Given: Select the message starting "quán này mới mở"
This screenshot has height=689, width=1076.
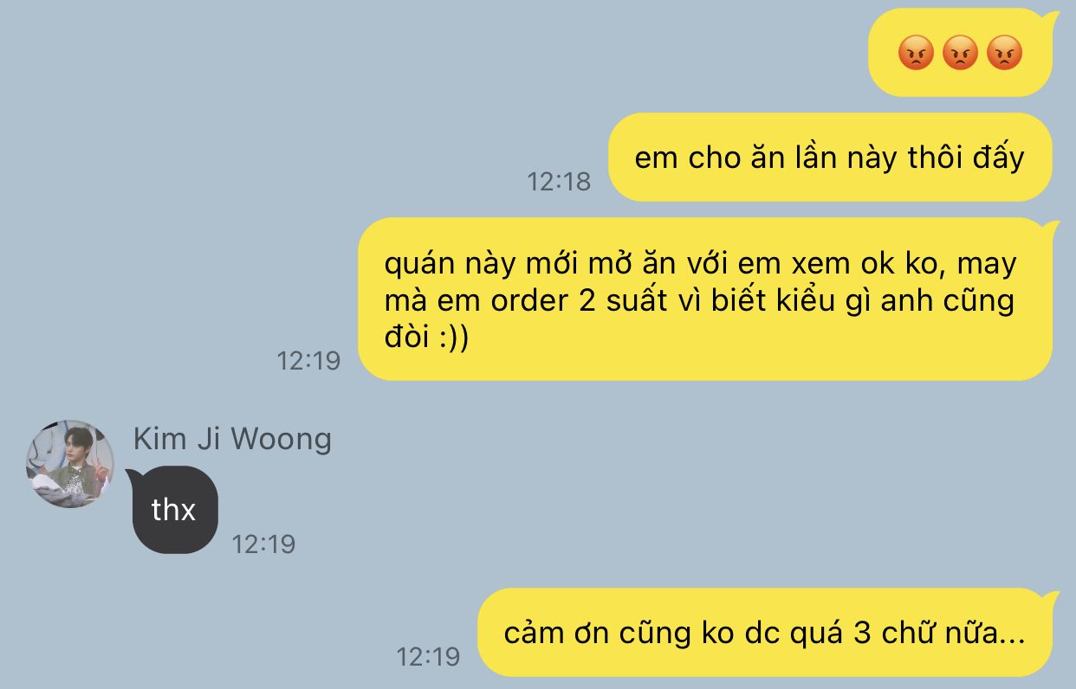Looking at the screenshot, I should pyautogui.click(x=705, y=299).
